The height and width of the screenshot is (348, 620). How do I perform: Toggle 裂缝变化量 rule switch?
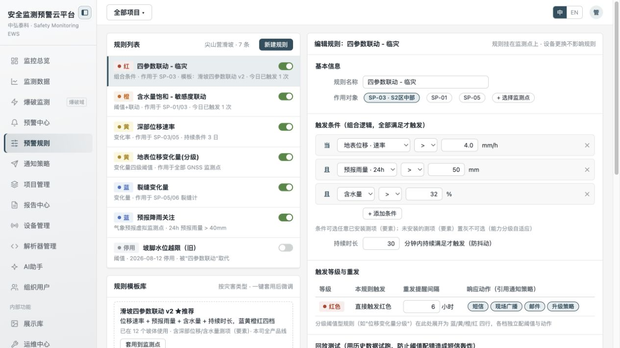coord(286,187)
